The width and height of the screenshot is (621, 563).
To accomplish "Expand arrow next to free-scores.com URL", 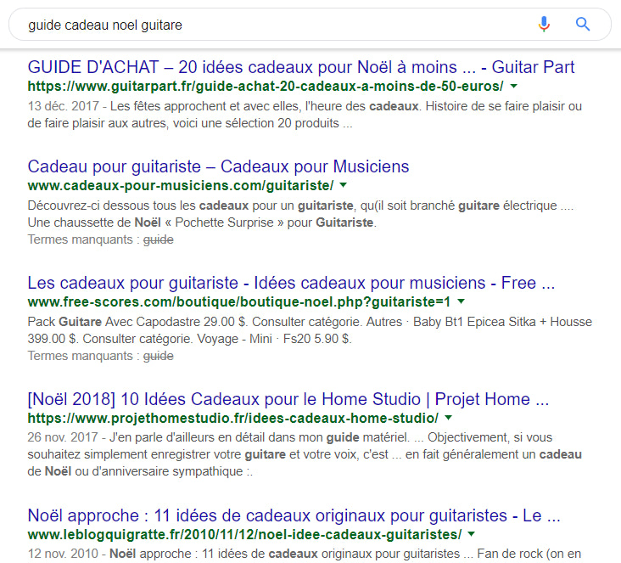I will [461, 301].
